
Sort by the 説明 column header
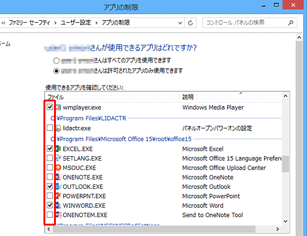point(230,97)
